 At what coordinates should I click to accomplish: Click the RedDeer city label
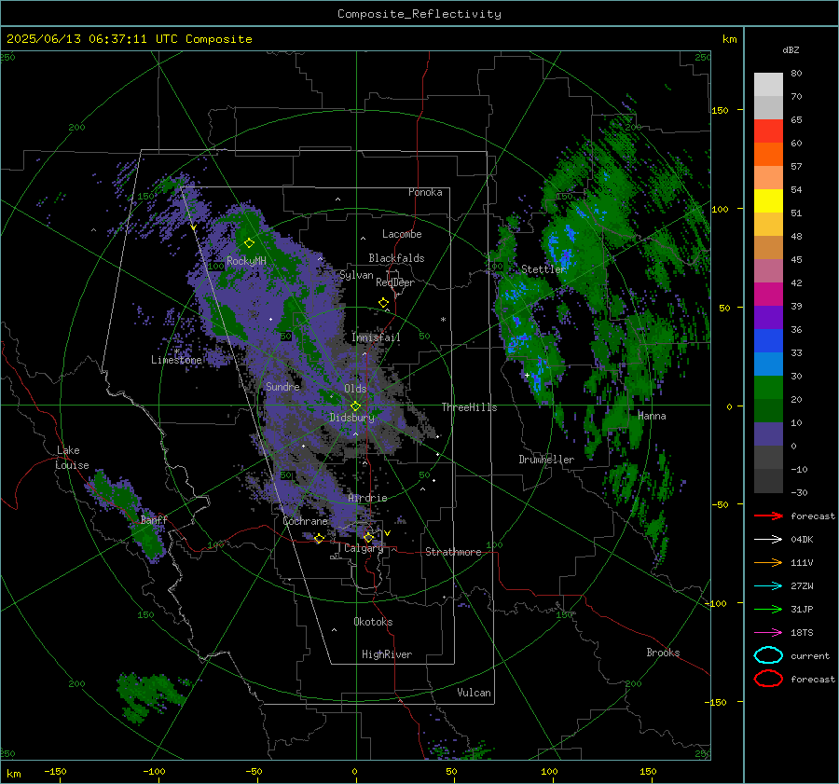(395, 282)
